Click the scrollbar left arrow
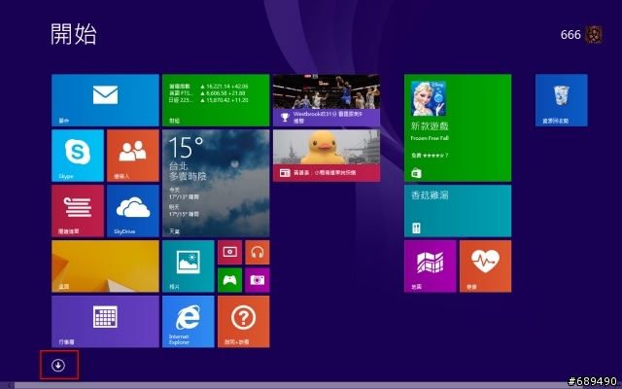Viewport: 622px width, 389px height. tap(9, 385)
